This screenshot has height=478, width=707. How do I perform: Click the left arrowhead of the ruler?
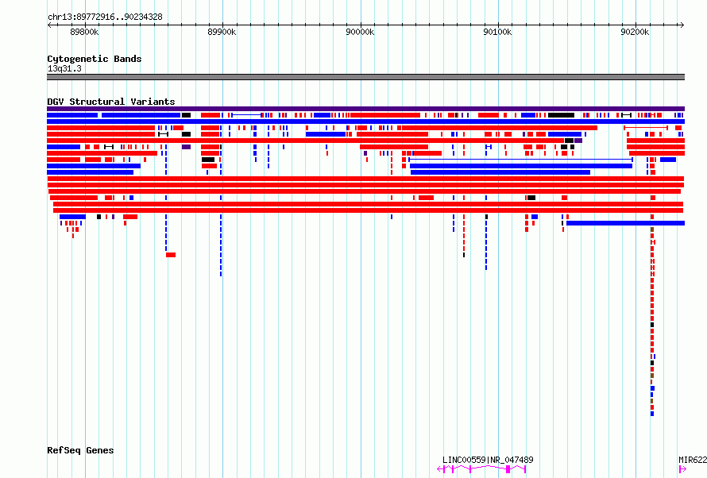pos(49,25)
